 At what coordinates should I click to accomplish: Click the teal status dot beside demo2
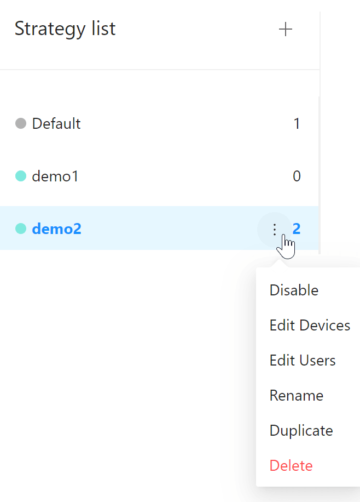20,229
